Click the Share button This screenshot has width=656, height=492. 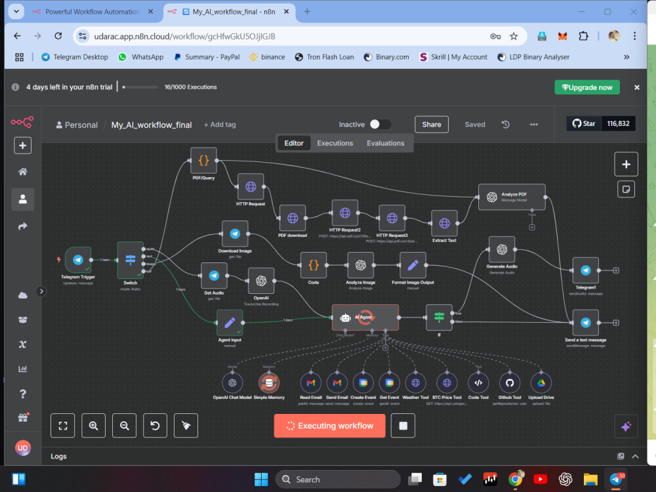[432, 124]
